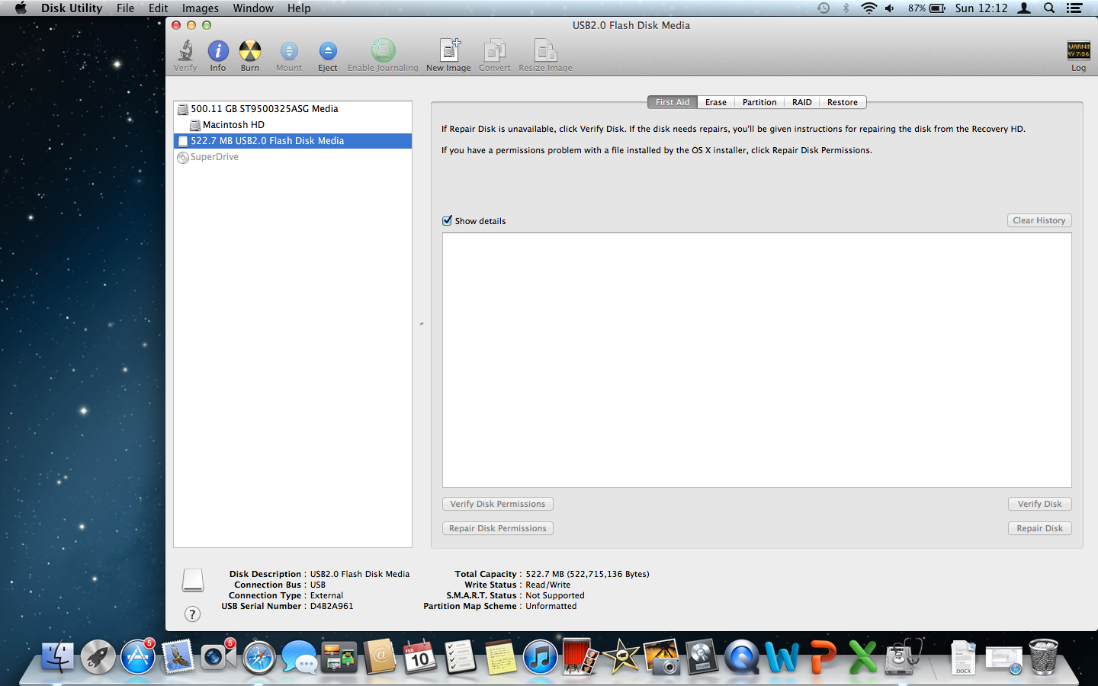Click Disk Utility icon in Dock
Screen dimensions: 1098x686
[x=903, y=657]
